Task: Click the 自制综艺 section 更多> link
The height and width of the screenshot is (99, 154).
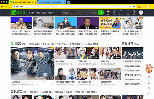Action: tap(25, 92)
